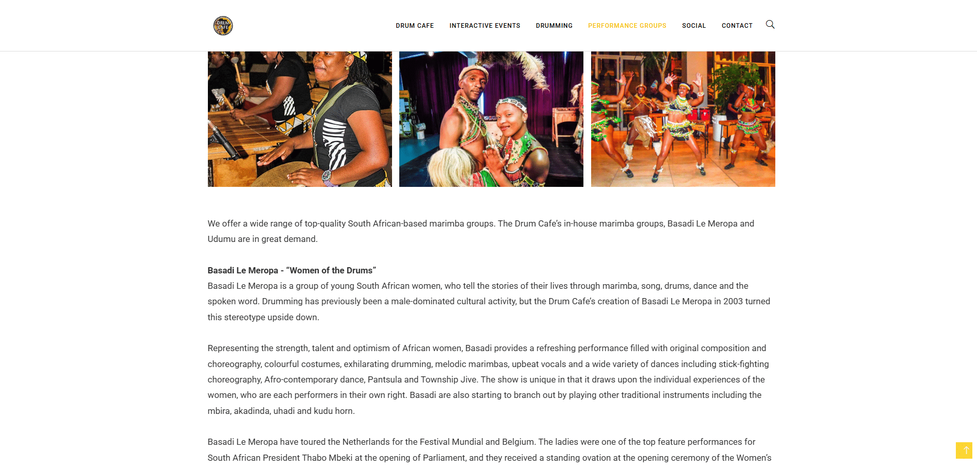Viewport: 977px width, 469px height.
Task: Click the paragraph starting 'Representing the strength'
Action: [489, 379]
